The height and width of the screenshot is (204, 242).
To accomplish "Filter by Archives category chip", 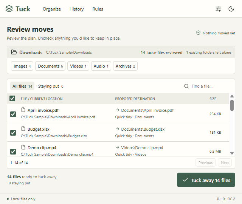I will [125, 66].
